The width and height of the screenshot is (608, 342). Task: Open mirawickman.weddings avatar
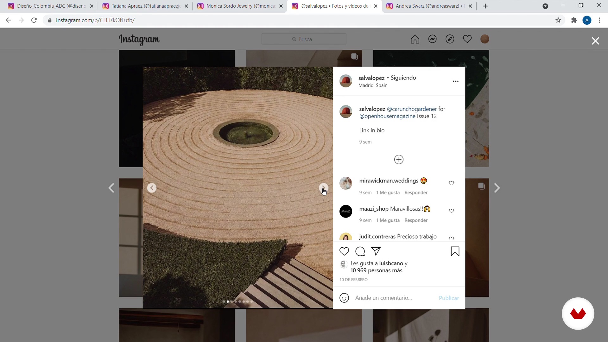(x=345, y=183)
